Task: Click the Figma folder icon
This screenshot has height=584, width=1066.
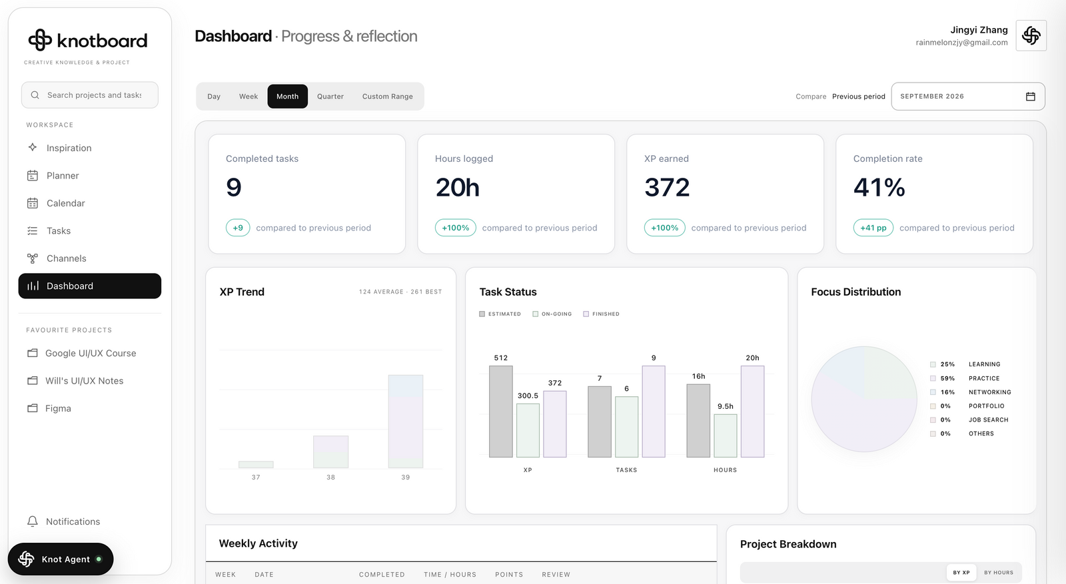Action: 33,408
